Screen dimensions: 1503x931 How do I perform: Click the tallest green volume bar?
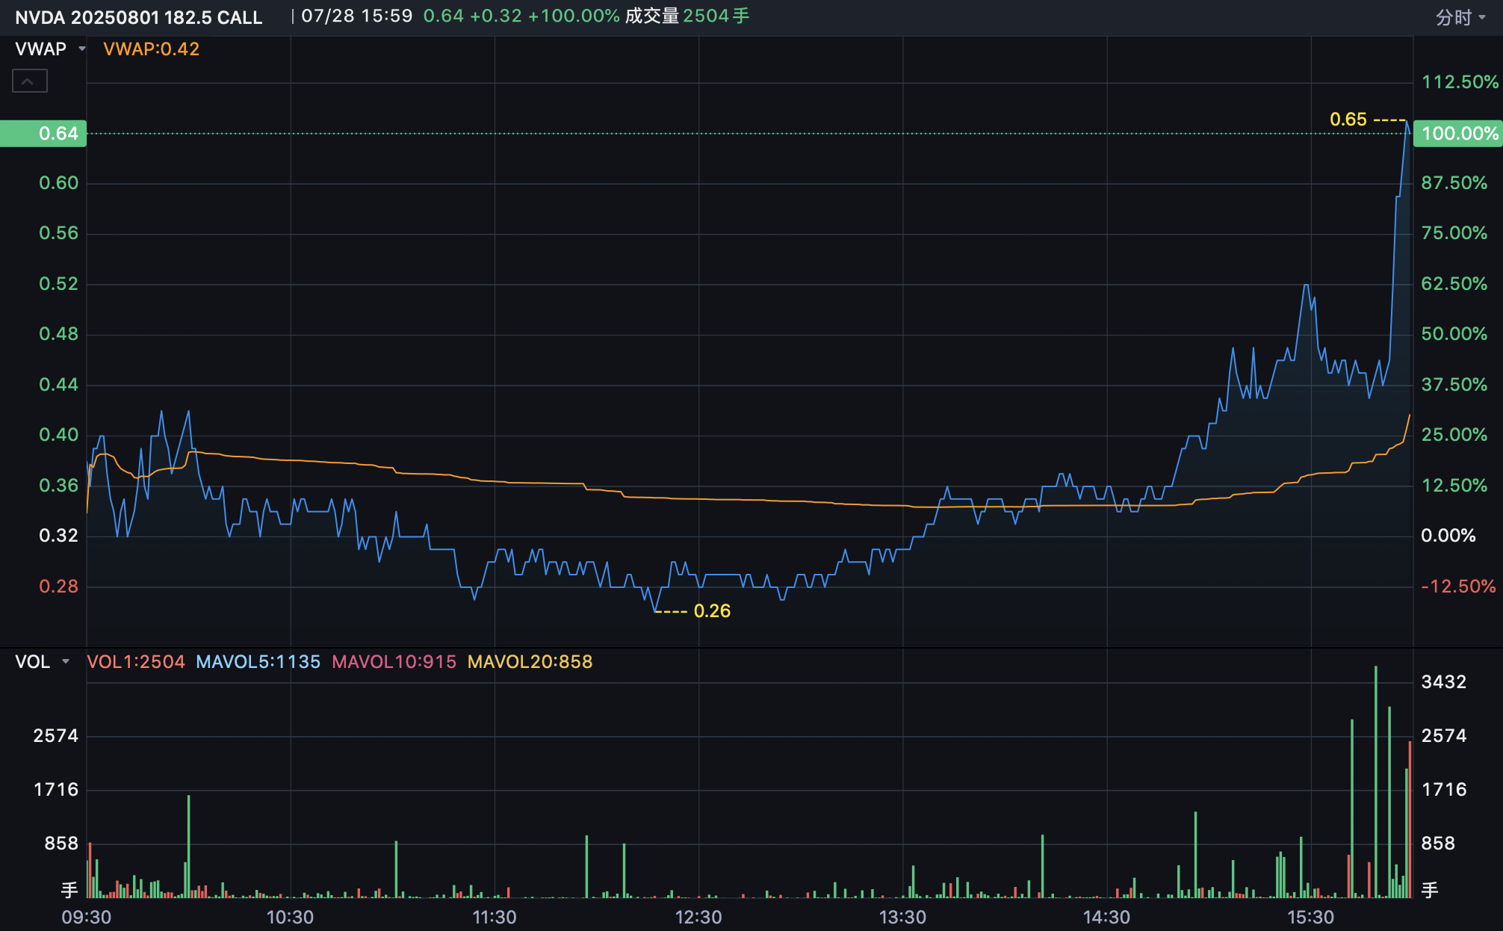1375,781
